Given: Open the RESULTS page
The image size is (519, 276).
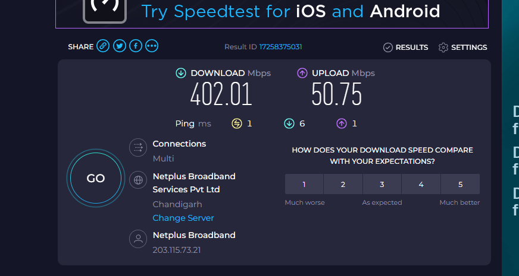Looking at the screenshot, I should click(x=405, y=47).
